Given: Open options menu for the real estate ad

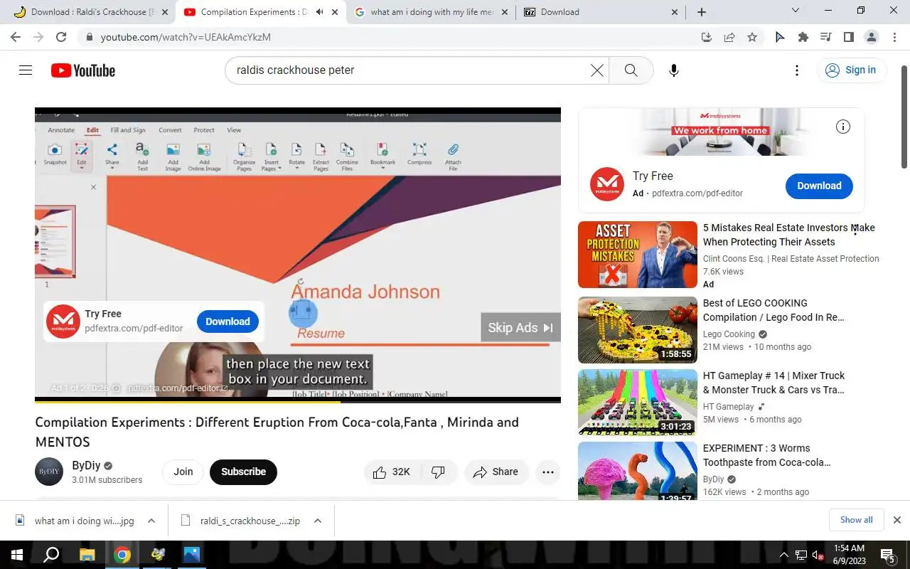Looking at the screenshot, I should (x=855, y=229).
